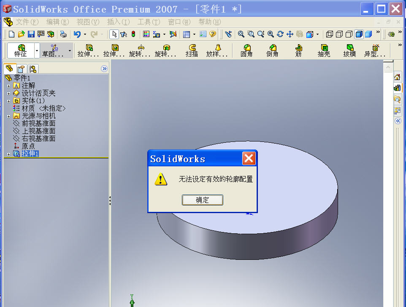Click the 圆角 fillet tool
406x307 pixels.
click(247, 51)
